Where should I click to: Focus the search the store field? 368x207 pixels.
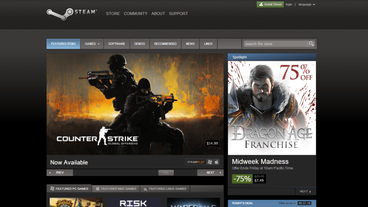(x=275, y=44)
